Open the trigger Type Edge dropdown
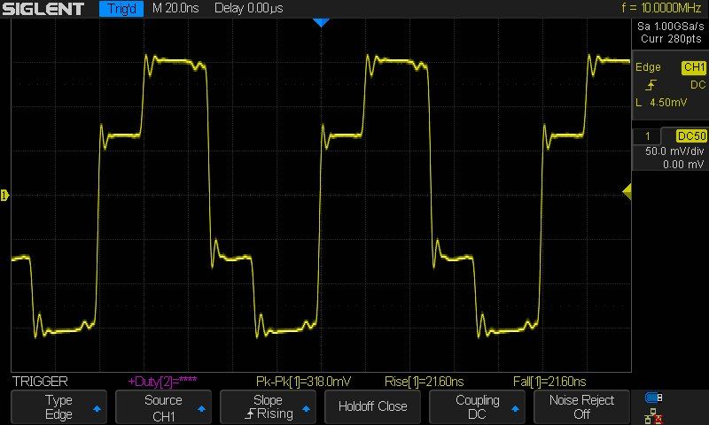This screenshot has width=709, height=425. pyautogui.click(x=59, y=406)
